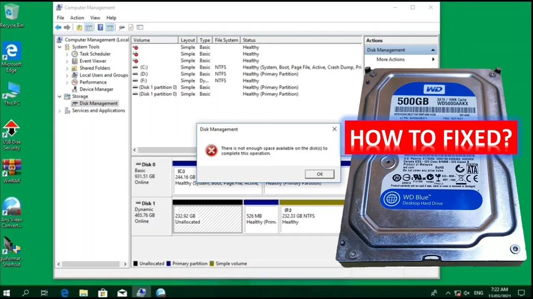Expand the Task Scheduler node
This screenshot has height=299, width=533.
click(67, 54)
